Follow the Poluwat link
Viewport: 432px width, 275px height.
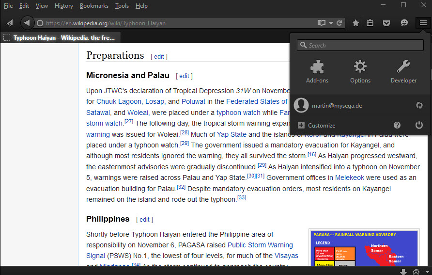click(193, 101)
